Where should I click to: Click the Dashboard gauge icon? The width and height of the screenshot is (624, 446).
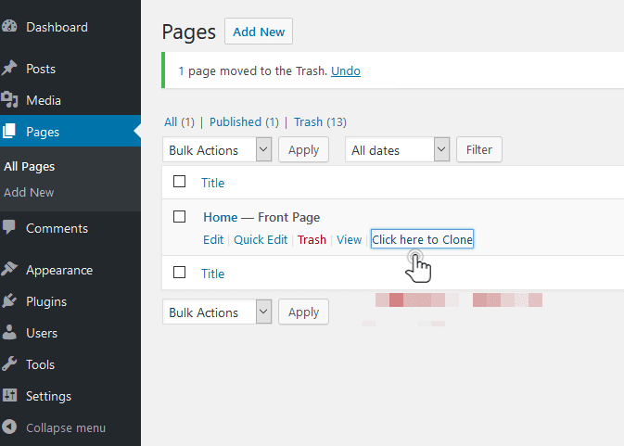[9, 27]
